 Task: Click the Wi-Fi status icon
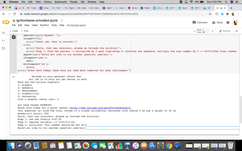click(x=191, y=2)
